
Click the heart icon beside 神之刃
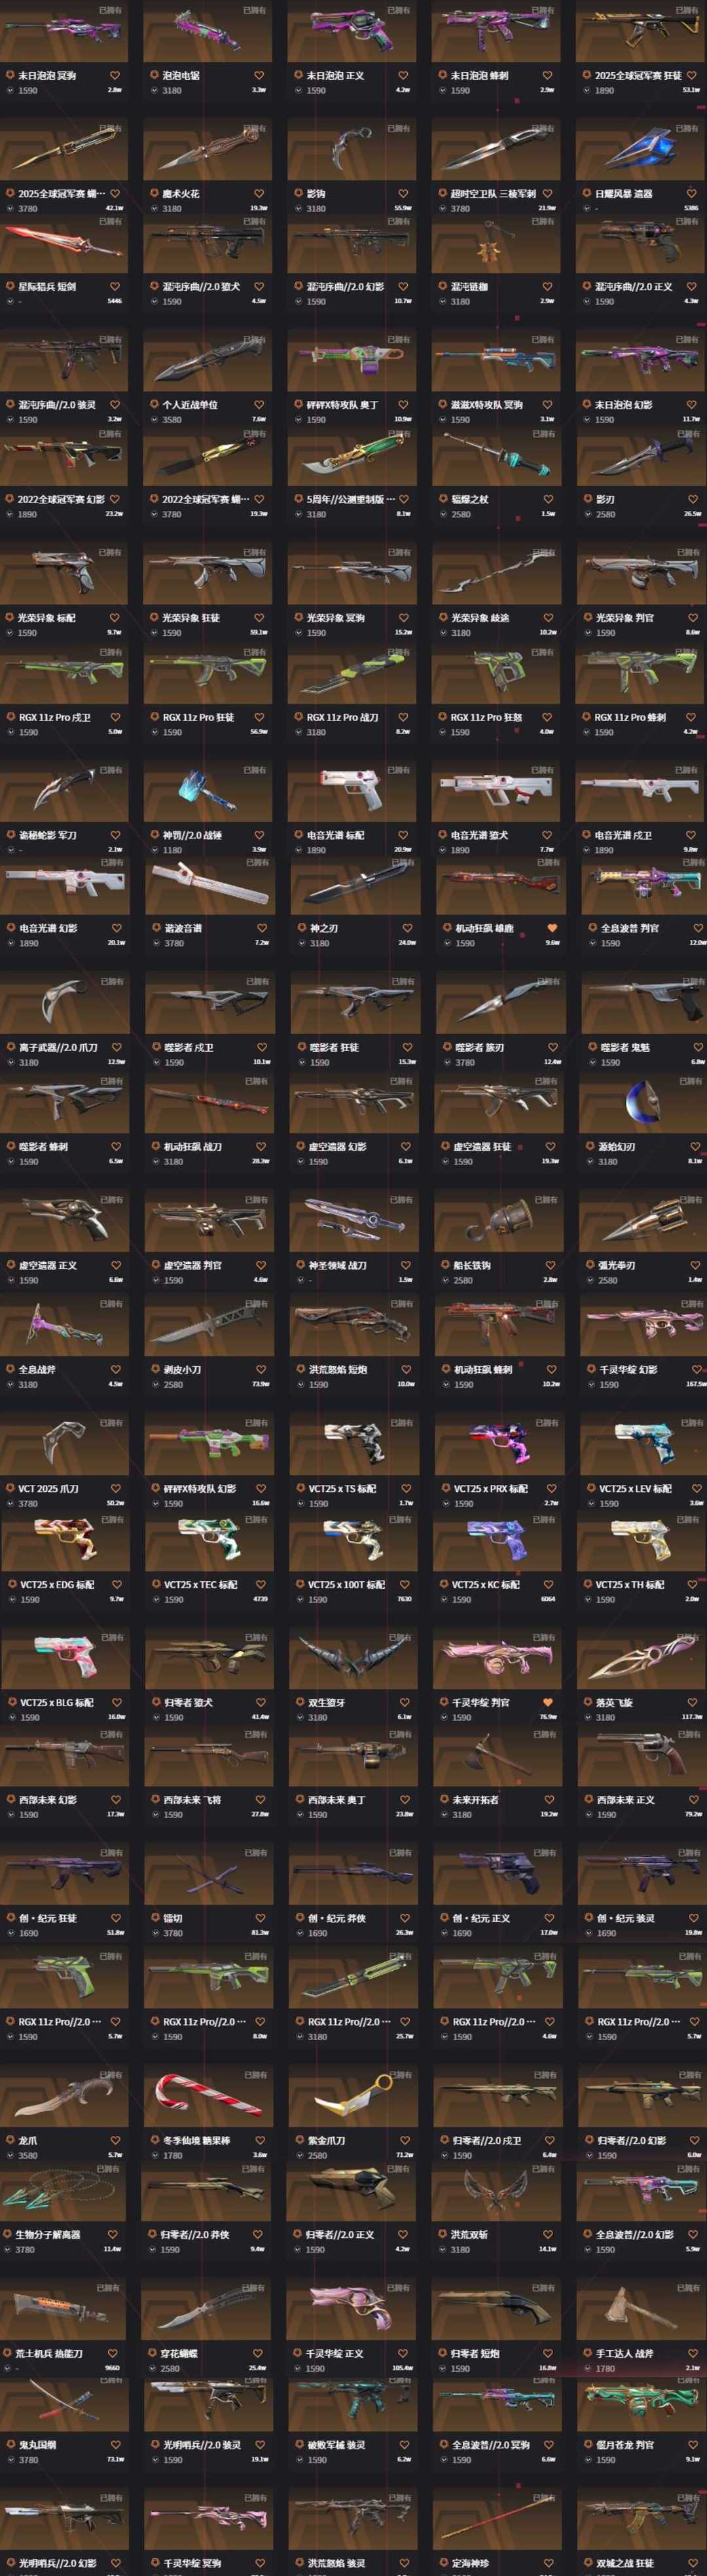407,928
